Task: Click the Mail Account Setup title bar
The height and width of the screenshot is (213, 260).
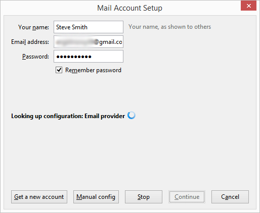Action: [129, 8]
